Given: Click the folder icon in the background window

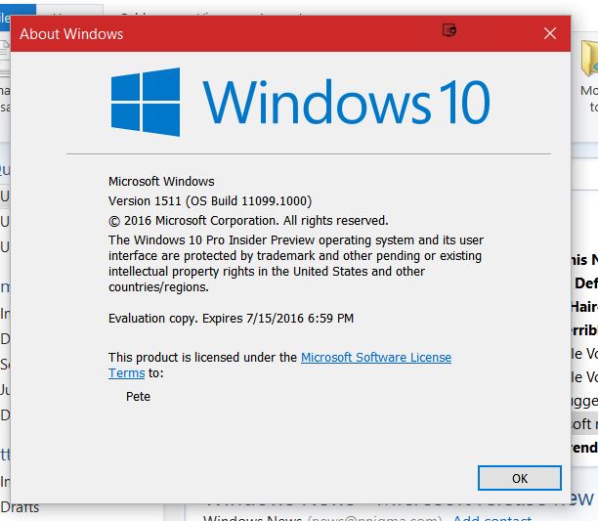Looking at the screenshot, I should [x=589, y=59].
